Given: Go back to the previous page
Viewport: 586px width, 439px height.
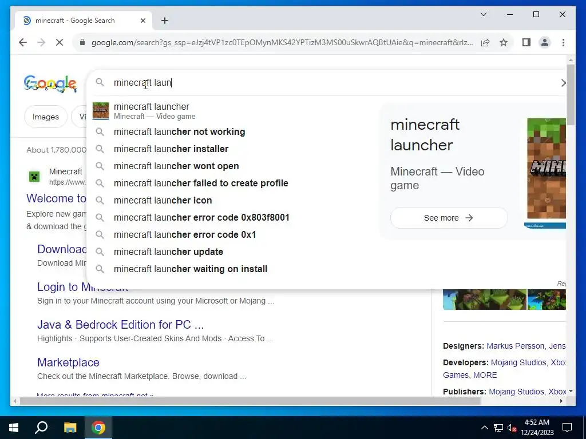Looking at the screenshot, I should [23, 42].
